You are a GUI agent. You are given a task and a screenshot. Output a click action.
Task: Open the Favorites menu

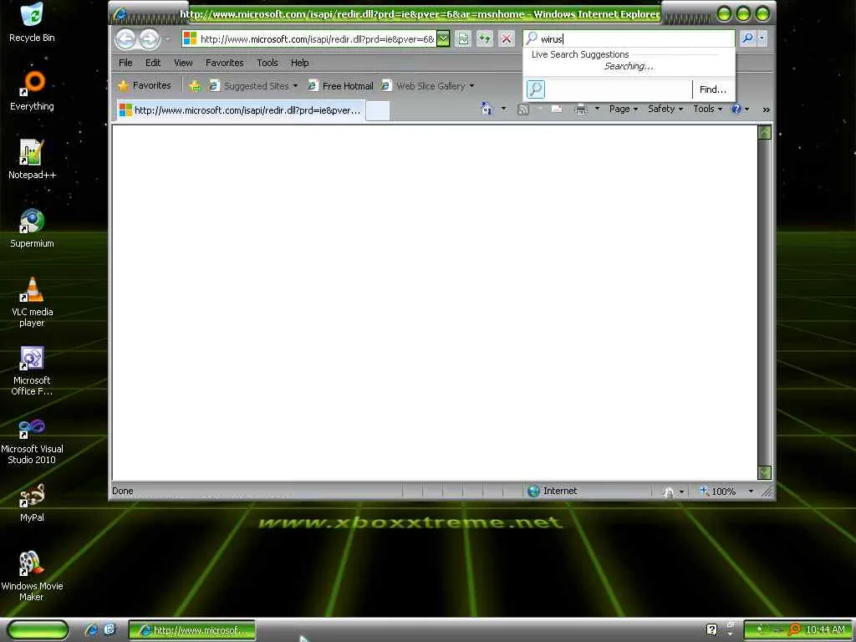[224, 63]
